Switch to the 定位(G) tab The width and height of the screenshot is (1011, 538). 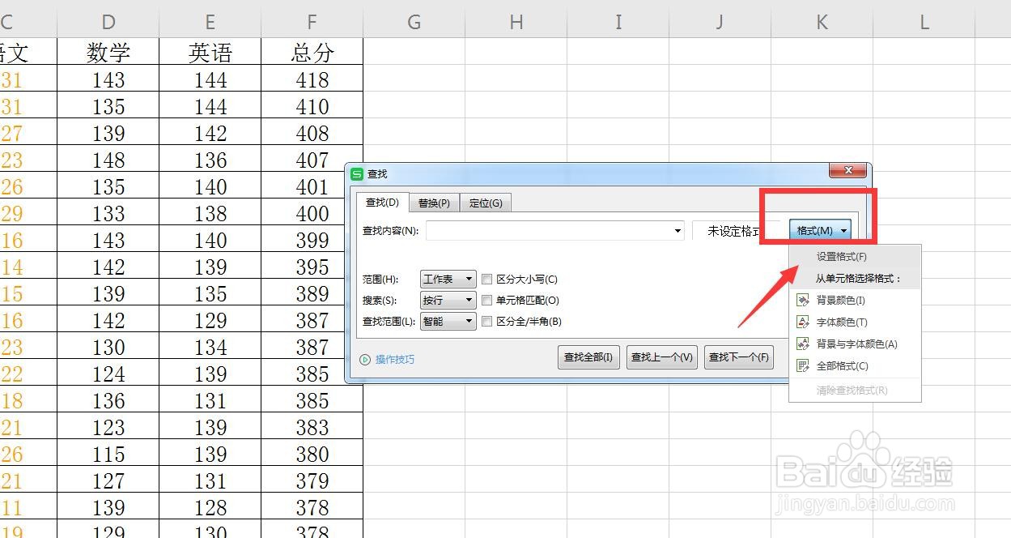click(x=486, y=203)
